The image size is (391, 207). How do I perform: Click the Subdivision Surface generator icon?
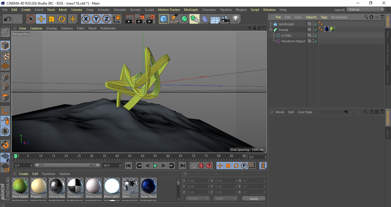point(184,19)
